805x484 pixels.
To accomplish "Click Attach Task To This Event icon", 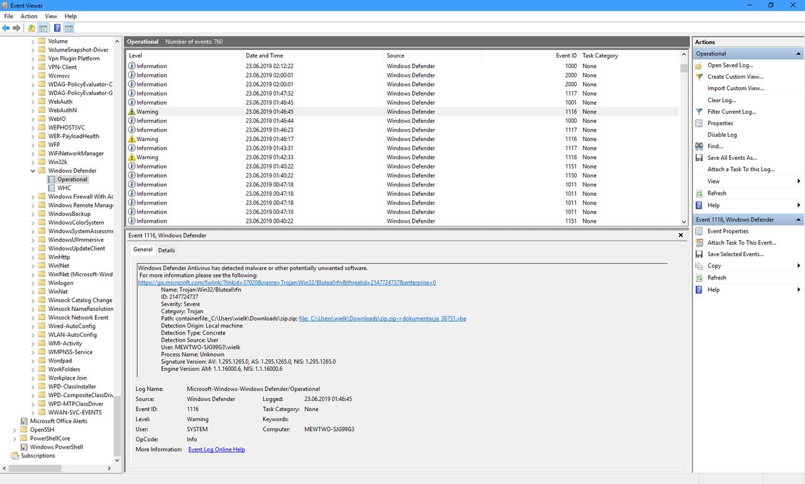I will [699, 243].
